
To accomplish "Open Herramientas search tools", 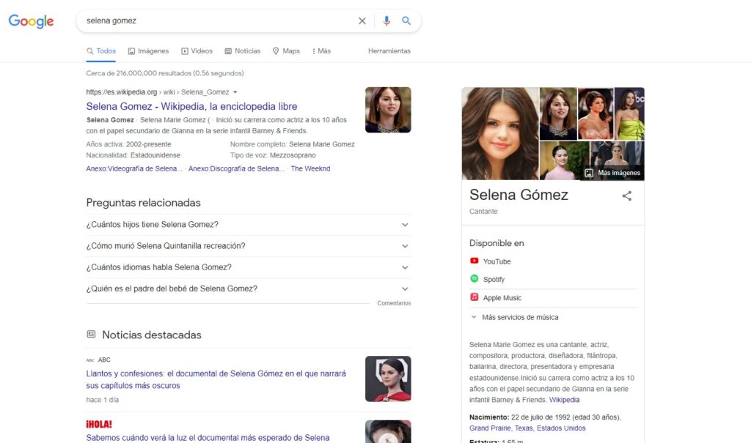I will [x=389, y=51].
